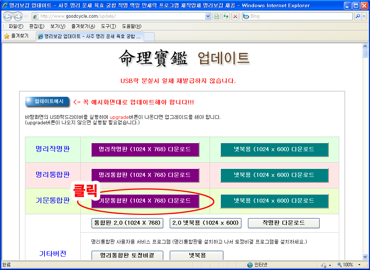
Task: Click the 기문통합판 row label
Action: click(53, 200)
